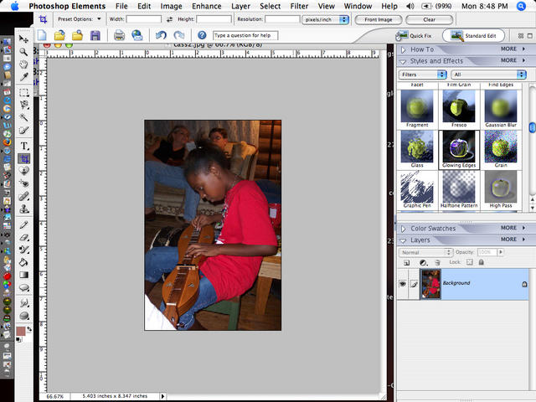Select the Crop tool in toolbox
Image resolution: width=536 pixels, height=402 pixels.
pyautogui.click(x=23, y=158)
